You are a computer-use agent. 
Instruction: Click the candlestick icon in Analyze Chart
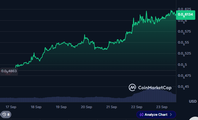coord(142,115)
